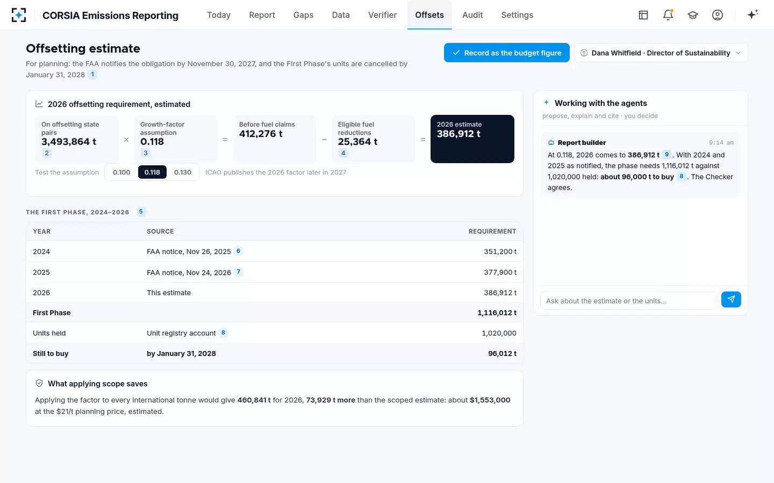Click the 'This estimate' source cell
Image resolution: width=774 pixels, height=483 pixels.
[x=169, y=292]
